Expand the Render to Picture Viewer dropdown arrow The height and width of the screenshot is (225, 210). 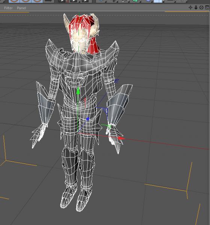point(79,2)
